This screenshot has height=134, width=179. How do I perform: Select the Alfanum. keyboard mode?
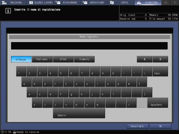click(21, 59)
